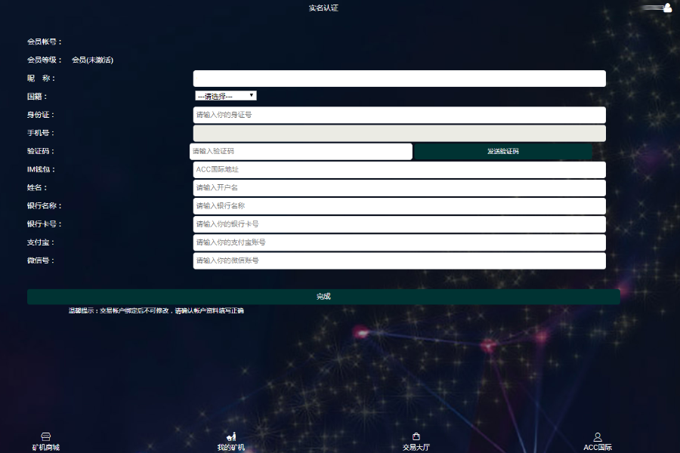Image resolution: width=680 pixels, height=453 pixels.
Task: Focus the ACC国际地址 wallet field
Action: [400, 169]
